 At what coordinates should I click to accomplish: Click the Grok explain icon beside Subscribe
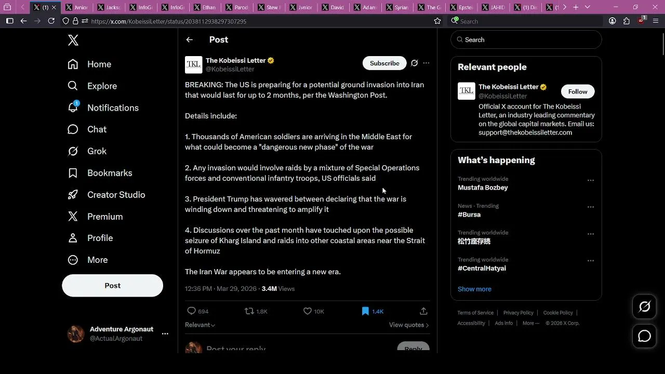point(414,63)
